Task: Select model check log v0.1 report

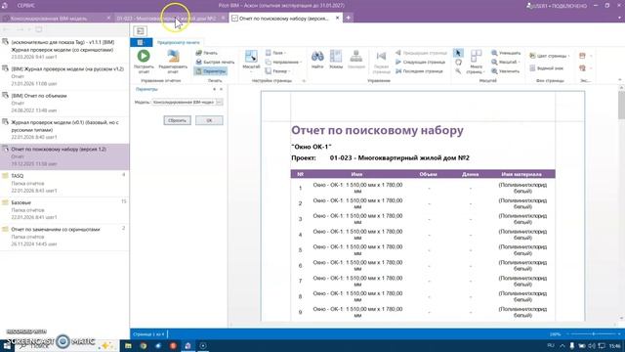Action: pyautogui.click(x=64, y=130)
